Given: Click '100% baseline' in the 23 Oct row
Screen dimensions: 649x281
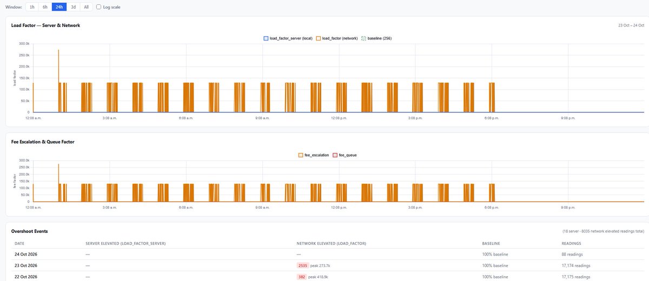Looking at the screenshot, I should click(495, 265).
